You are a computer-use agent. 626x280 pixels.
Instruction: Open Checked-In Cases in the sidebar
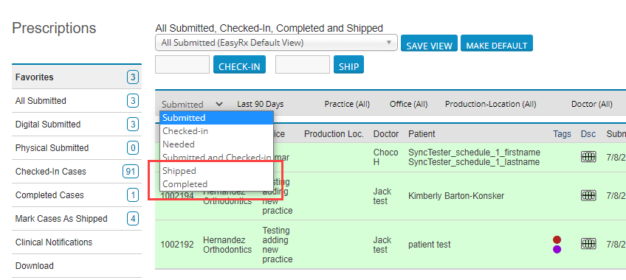(77, 172)
